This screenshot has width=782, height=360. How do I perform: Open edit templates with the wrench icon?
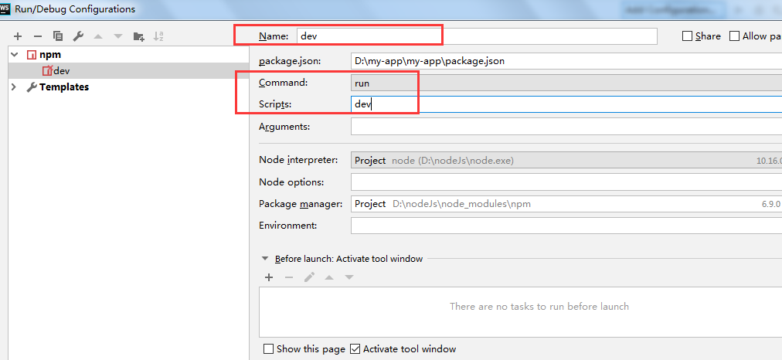click(x=78, y=36)
